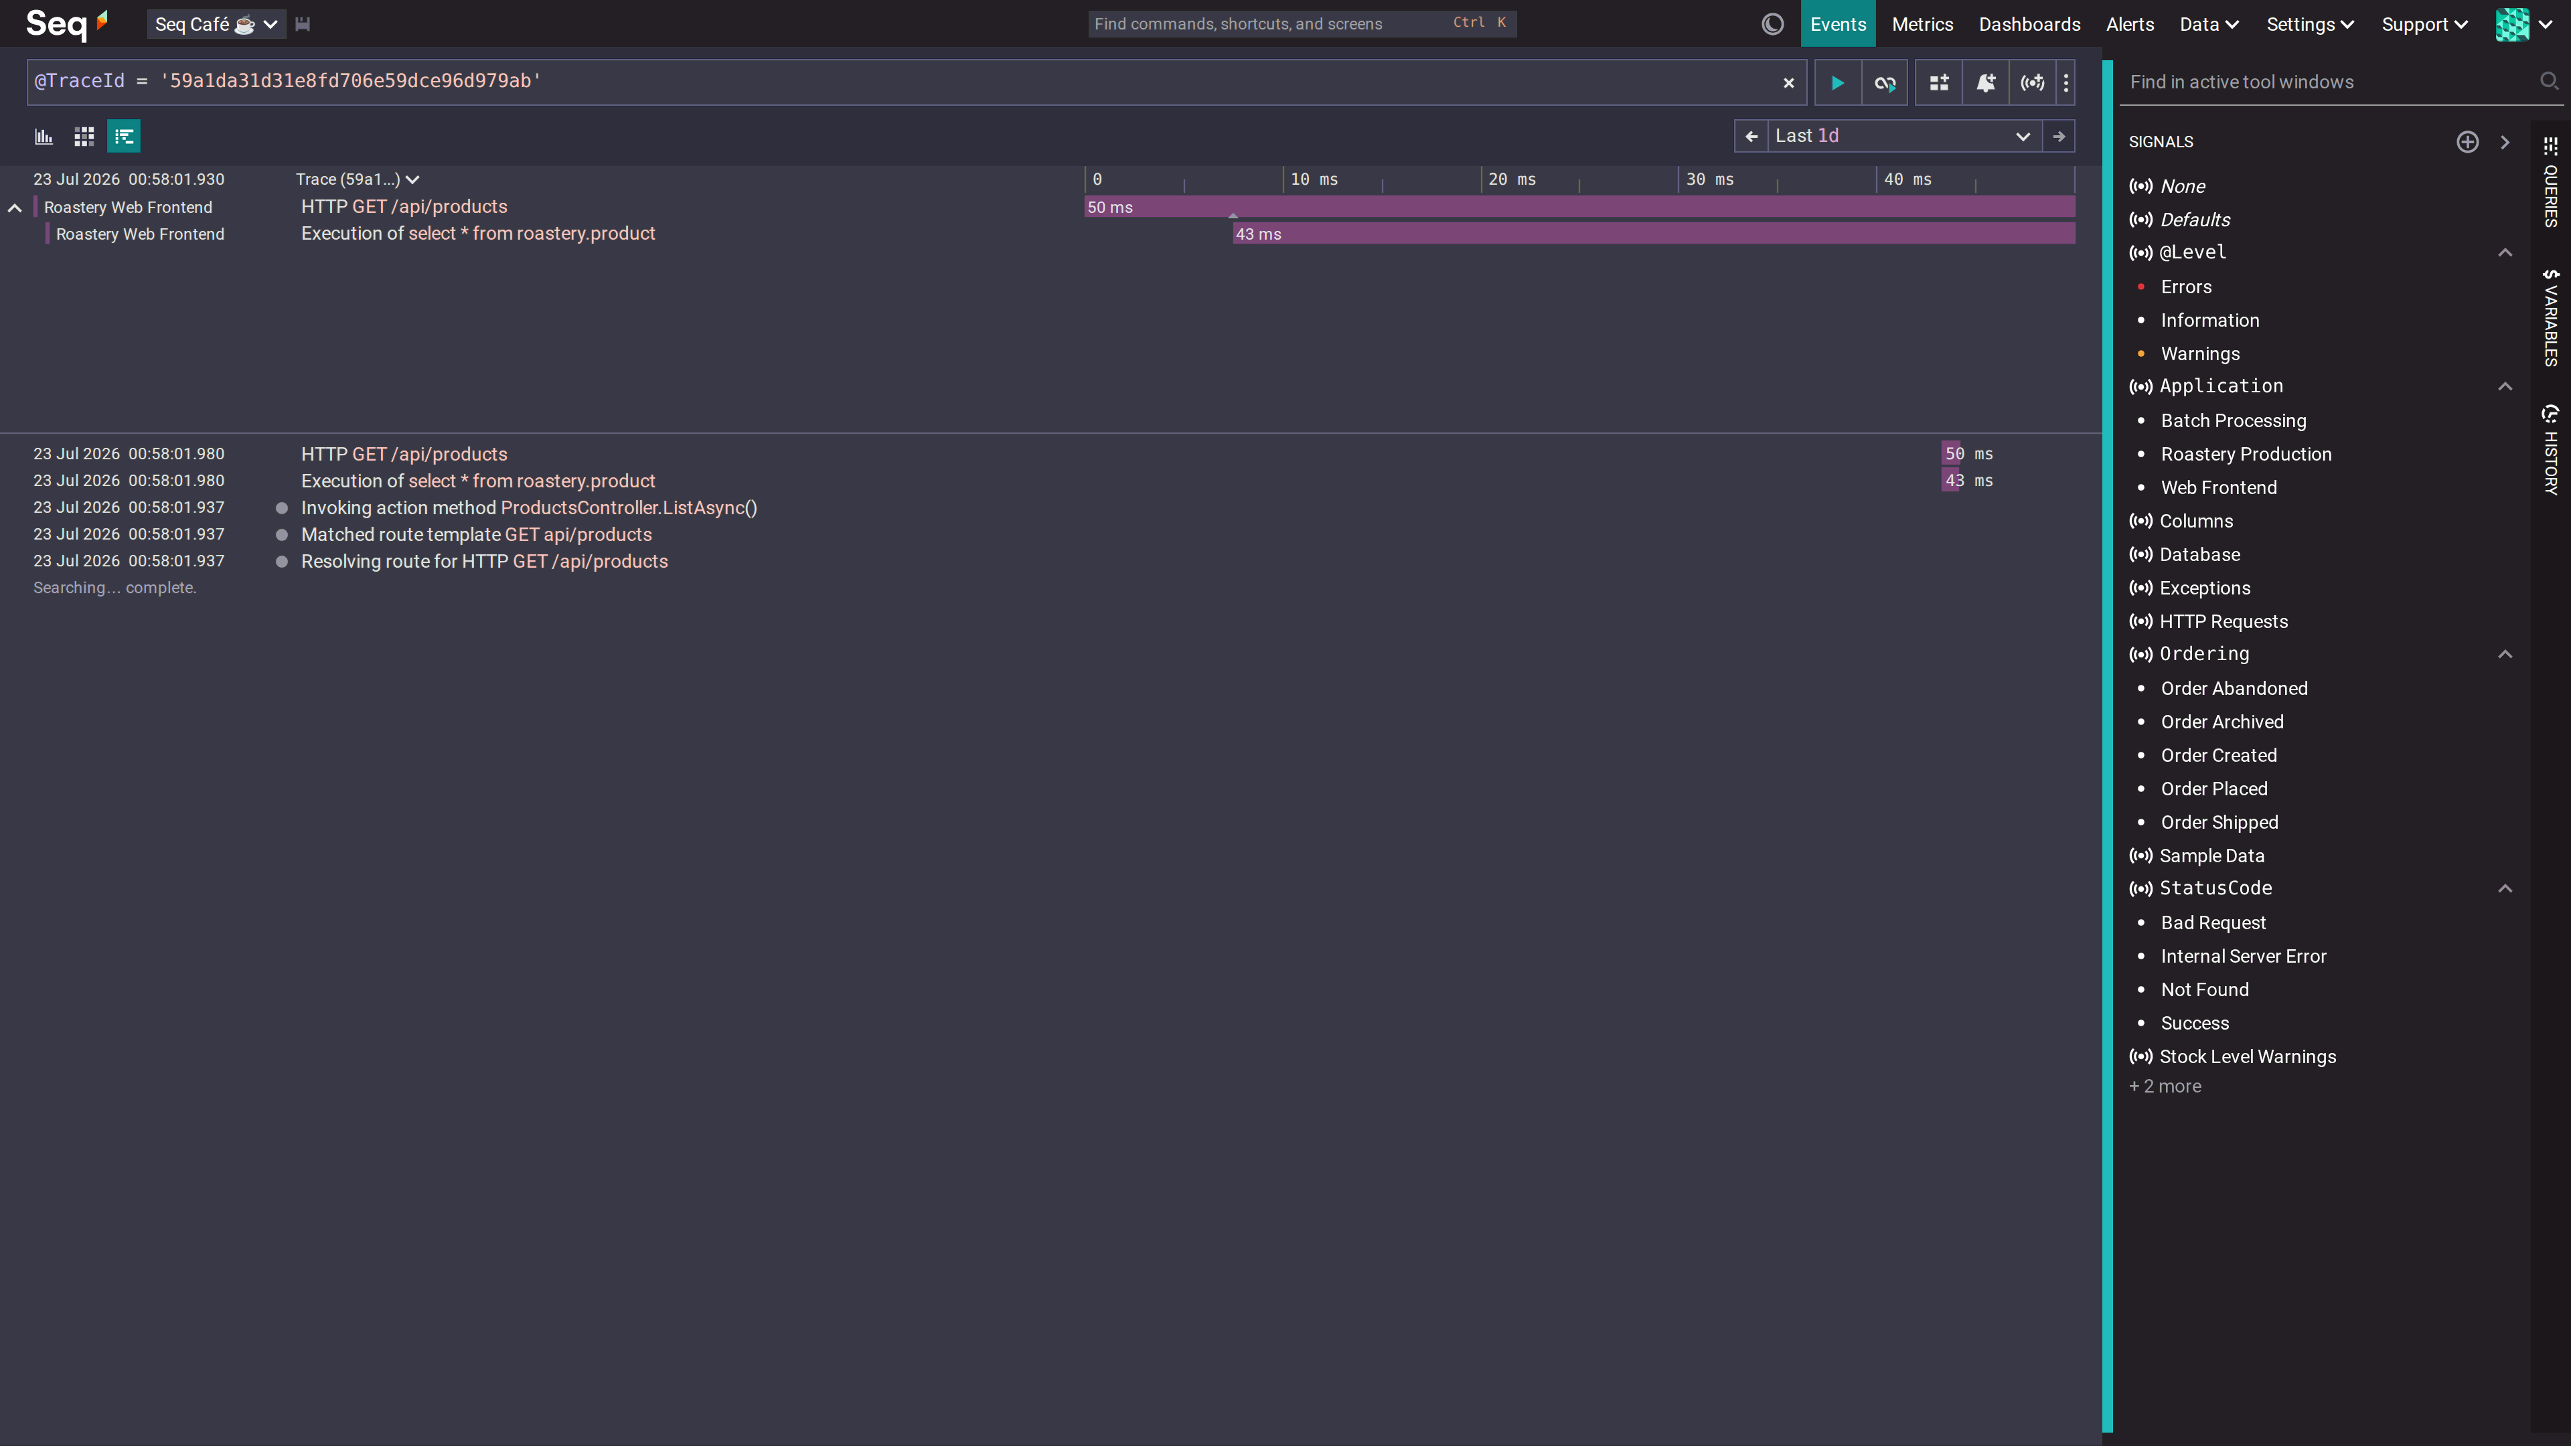Image resolution: width=2571 pixels, height=1446 pixels.
Task: Go to the next time range
Action: pyautogui.click(x=2058, y=136)
